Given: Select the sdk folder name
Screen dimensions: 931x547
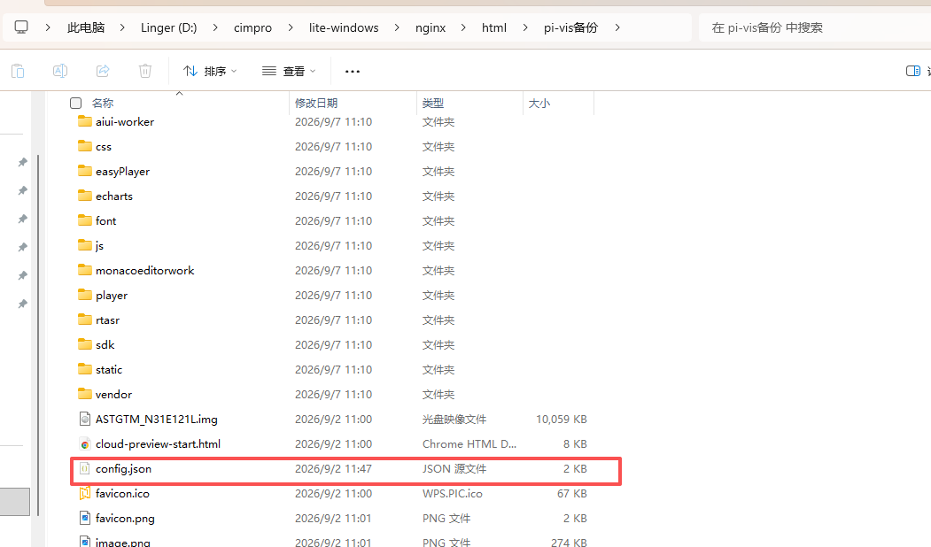Looking at the screenshot, I should click(105, 345).
